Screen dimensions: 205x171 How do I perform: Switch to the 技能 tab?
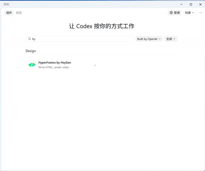click(19, 13)
